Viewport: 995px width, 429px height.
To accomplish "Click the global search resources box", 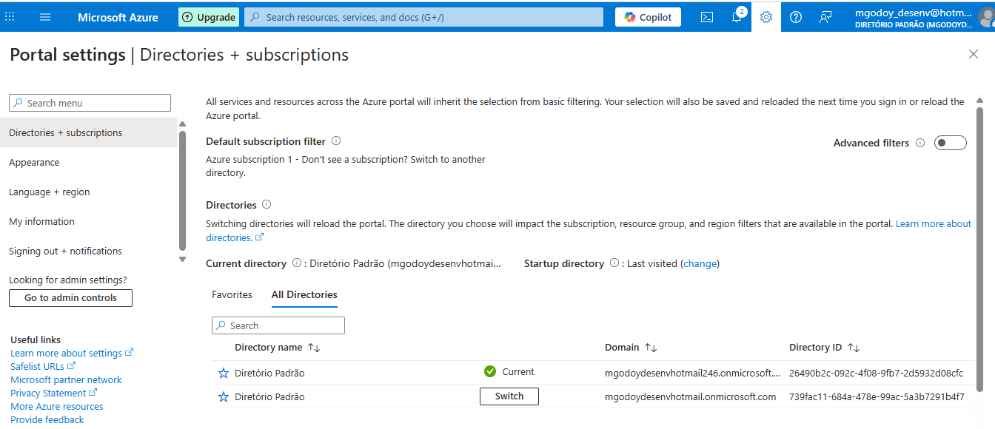I will tap(424, 17).
